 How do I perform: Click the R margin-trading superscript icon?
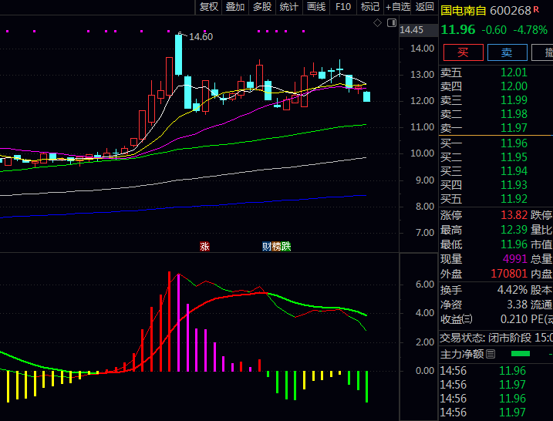tap(536, 8)
